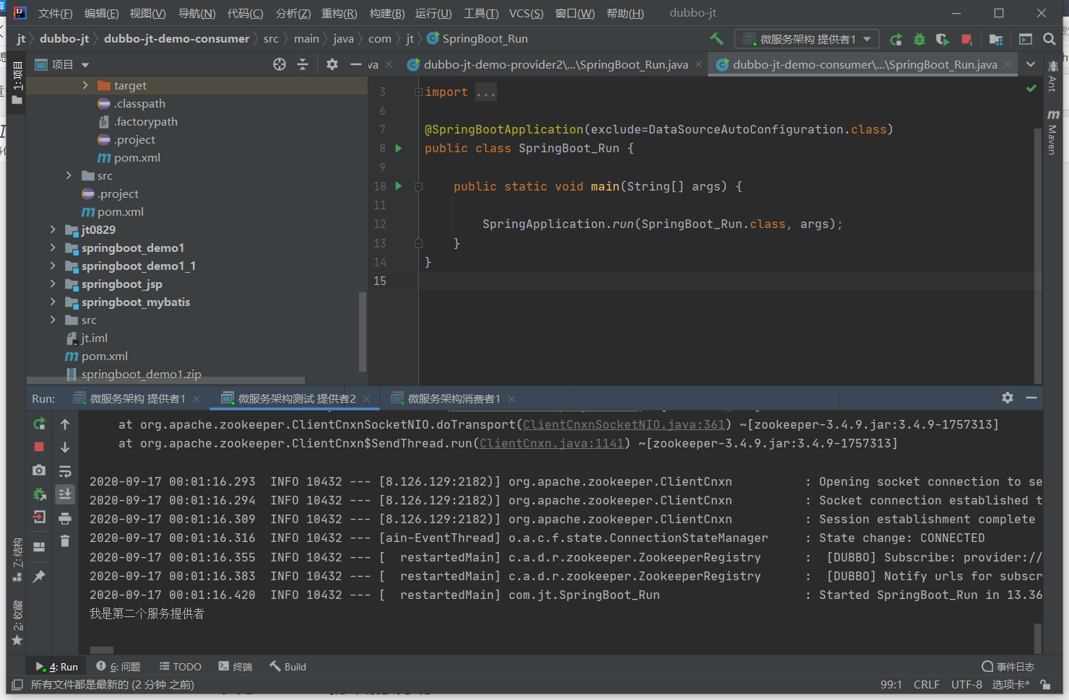Open the editor tabs list dropdown arrow
The height and width of the screenshot is (700, 1069).
pos(1030,64)
